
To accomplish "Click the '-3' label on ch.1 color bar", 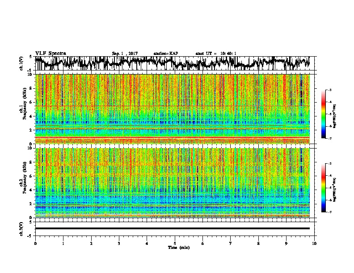I will (x=329, y=90).
